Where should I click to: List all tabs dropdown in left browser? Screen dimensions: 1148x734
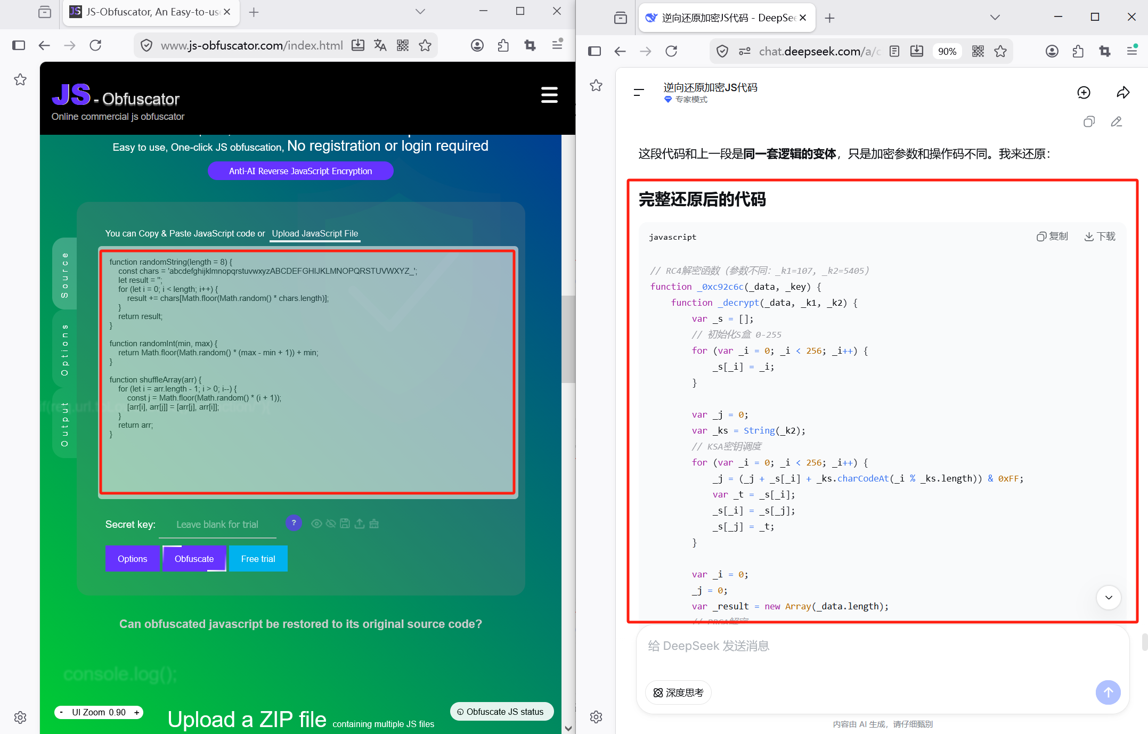pyautogui.click(x=420, y=11)
